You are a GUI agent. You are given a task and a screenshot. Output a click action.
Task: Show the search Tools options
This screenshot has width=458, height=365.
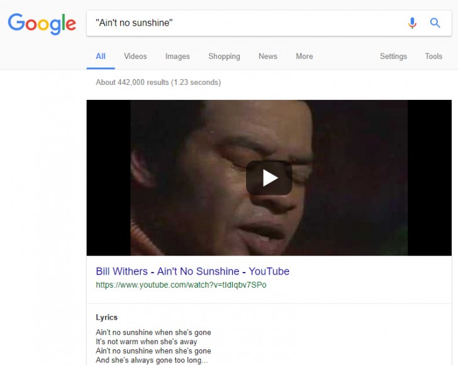point(433,57)
